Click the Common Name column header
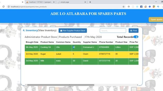The height and width of the screenshot is (91, 163). (x=63, y=42)
